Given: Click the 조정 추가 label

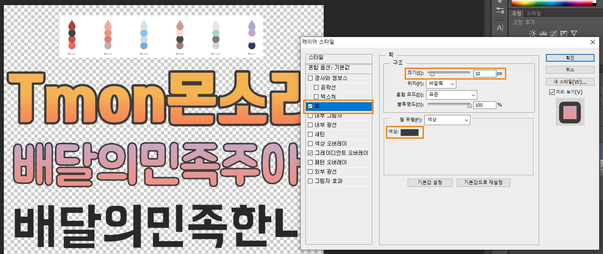Looking at the screenshot, I should click(524, 22).
